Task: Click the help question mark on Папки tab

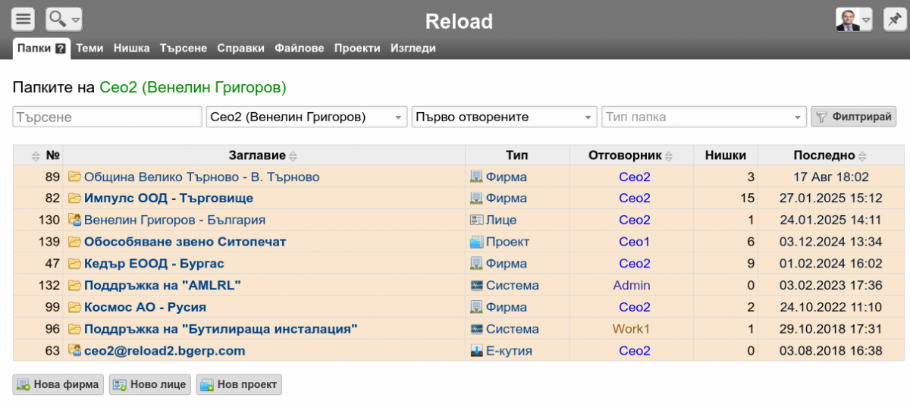Action: click(61, 49)
